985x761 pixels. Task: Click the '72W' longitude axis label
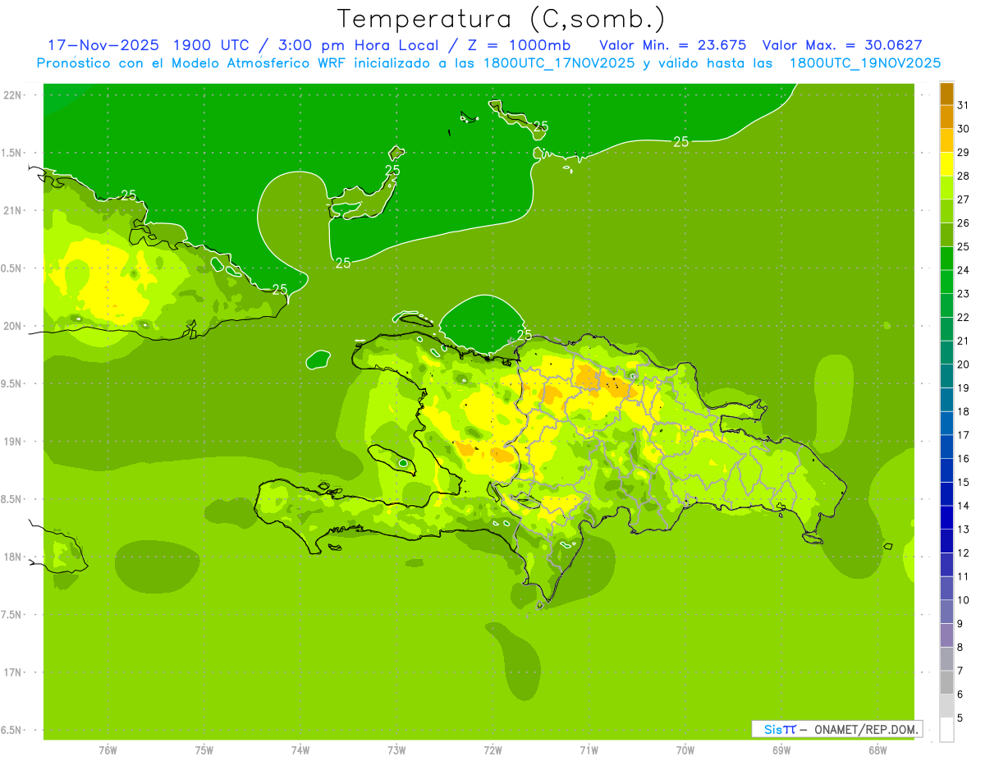click(x=492, y=750)
